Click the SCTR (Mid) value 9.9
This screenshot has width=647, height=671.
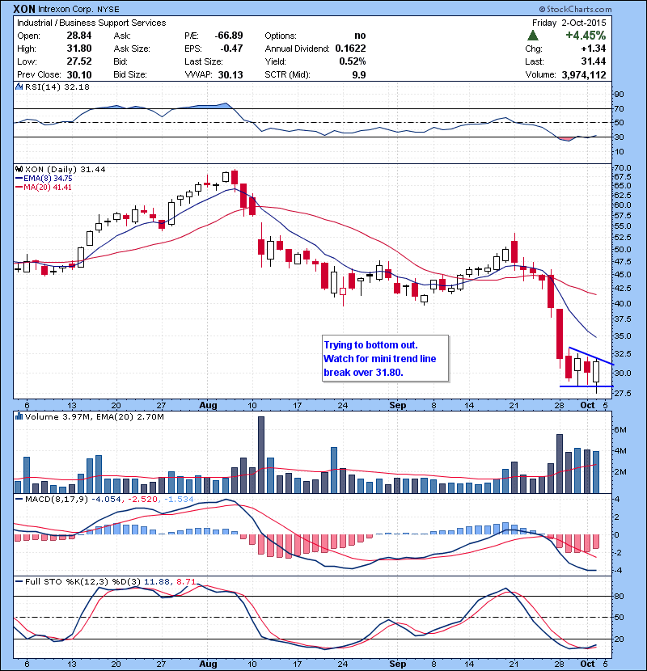(x=359, y=74)
